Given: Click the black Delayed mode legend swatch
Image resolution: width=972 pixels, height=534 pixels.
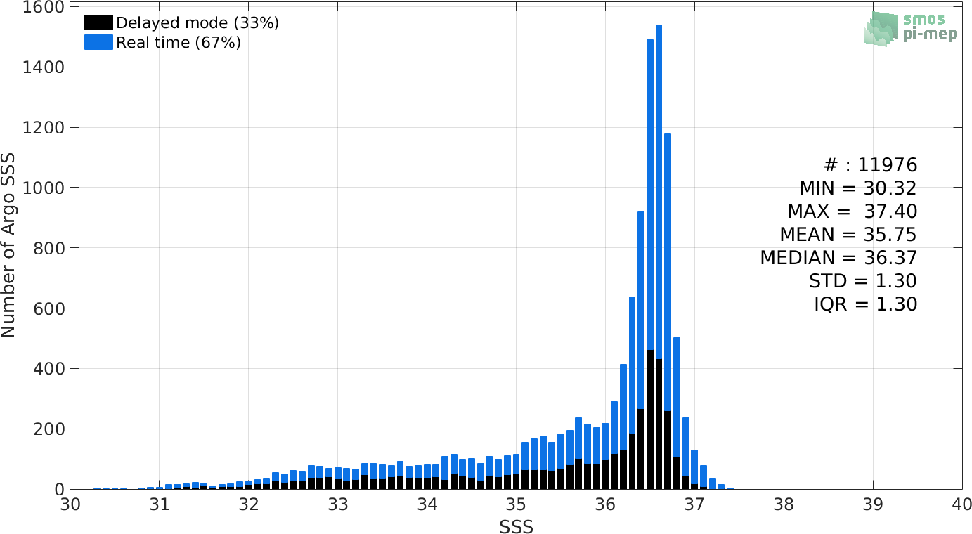Looking at the screenshot, I should [x=98, y=22].
